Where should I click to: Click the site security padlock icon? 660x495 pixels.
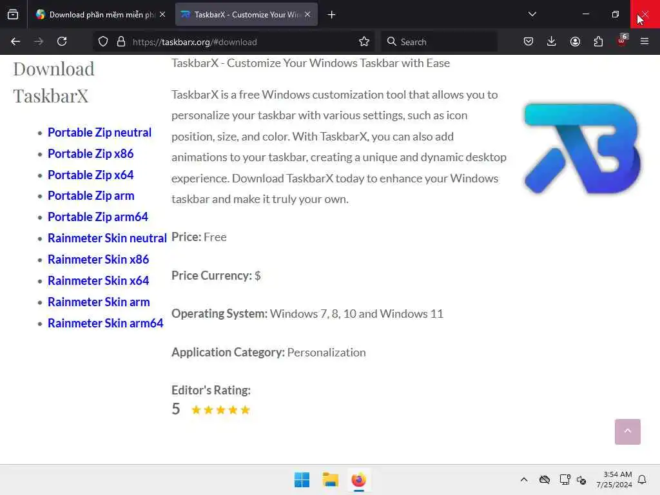click(121, 41)
